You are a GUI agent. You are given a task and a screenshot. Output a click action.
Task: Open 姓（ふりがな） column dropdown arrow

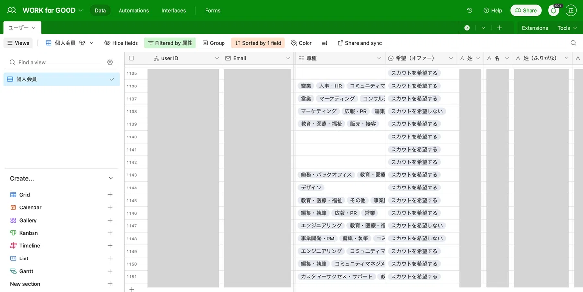(566, 58)
